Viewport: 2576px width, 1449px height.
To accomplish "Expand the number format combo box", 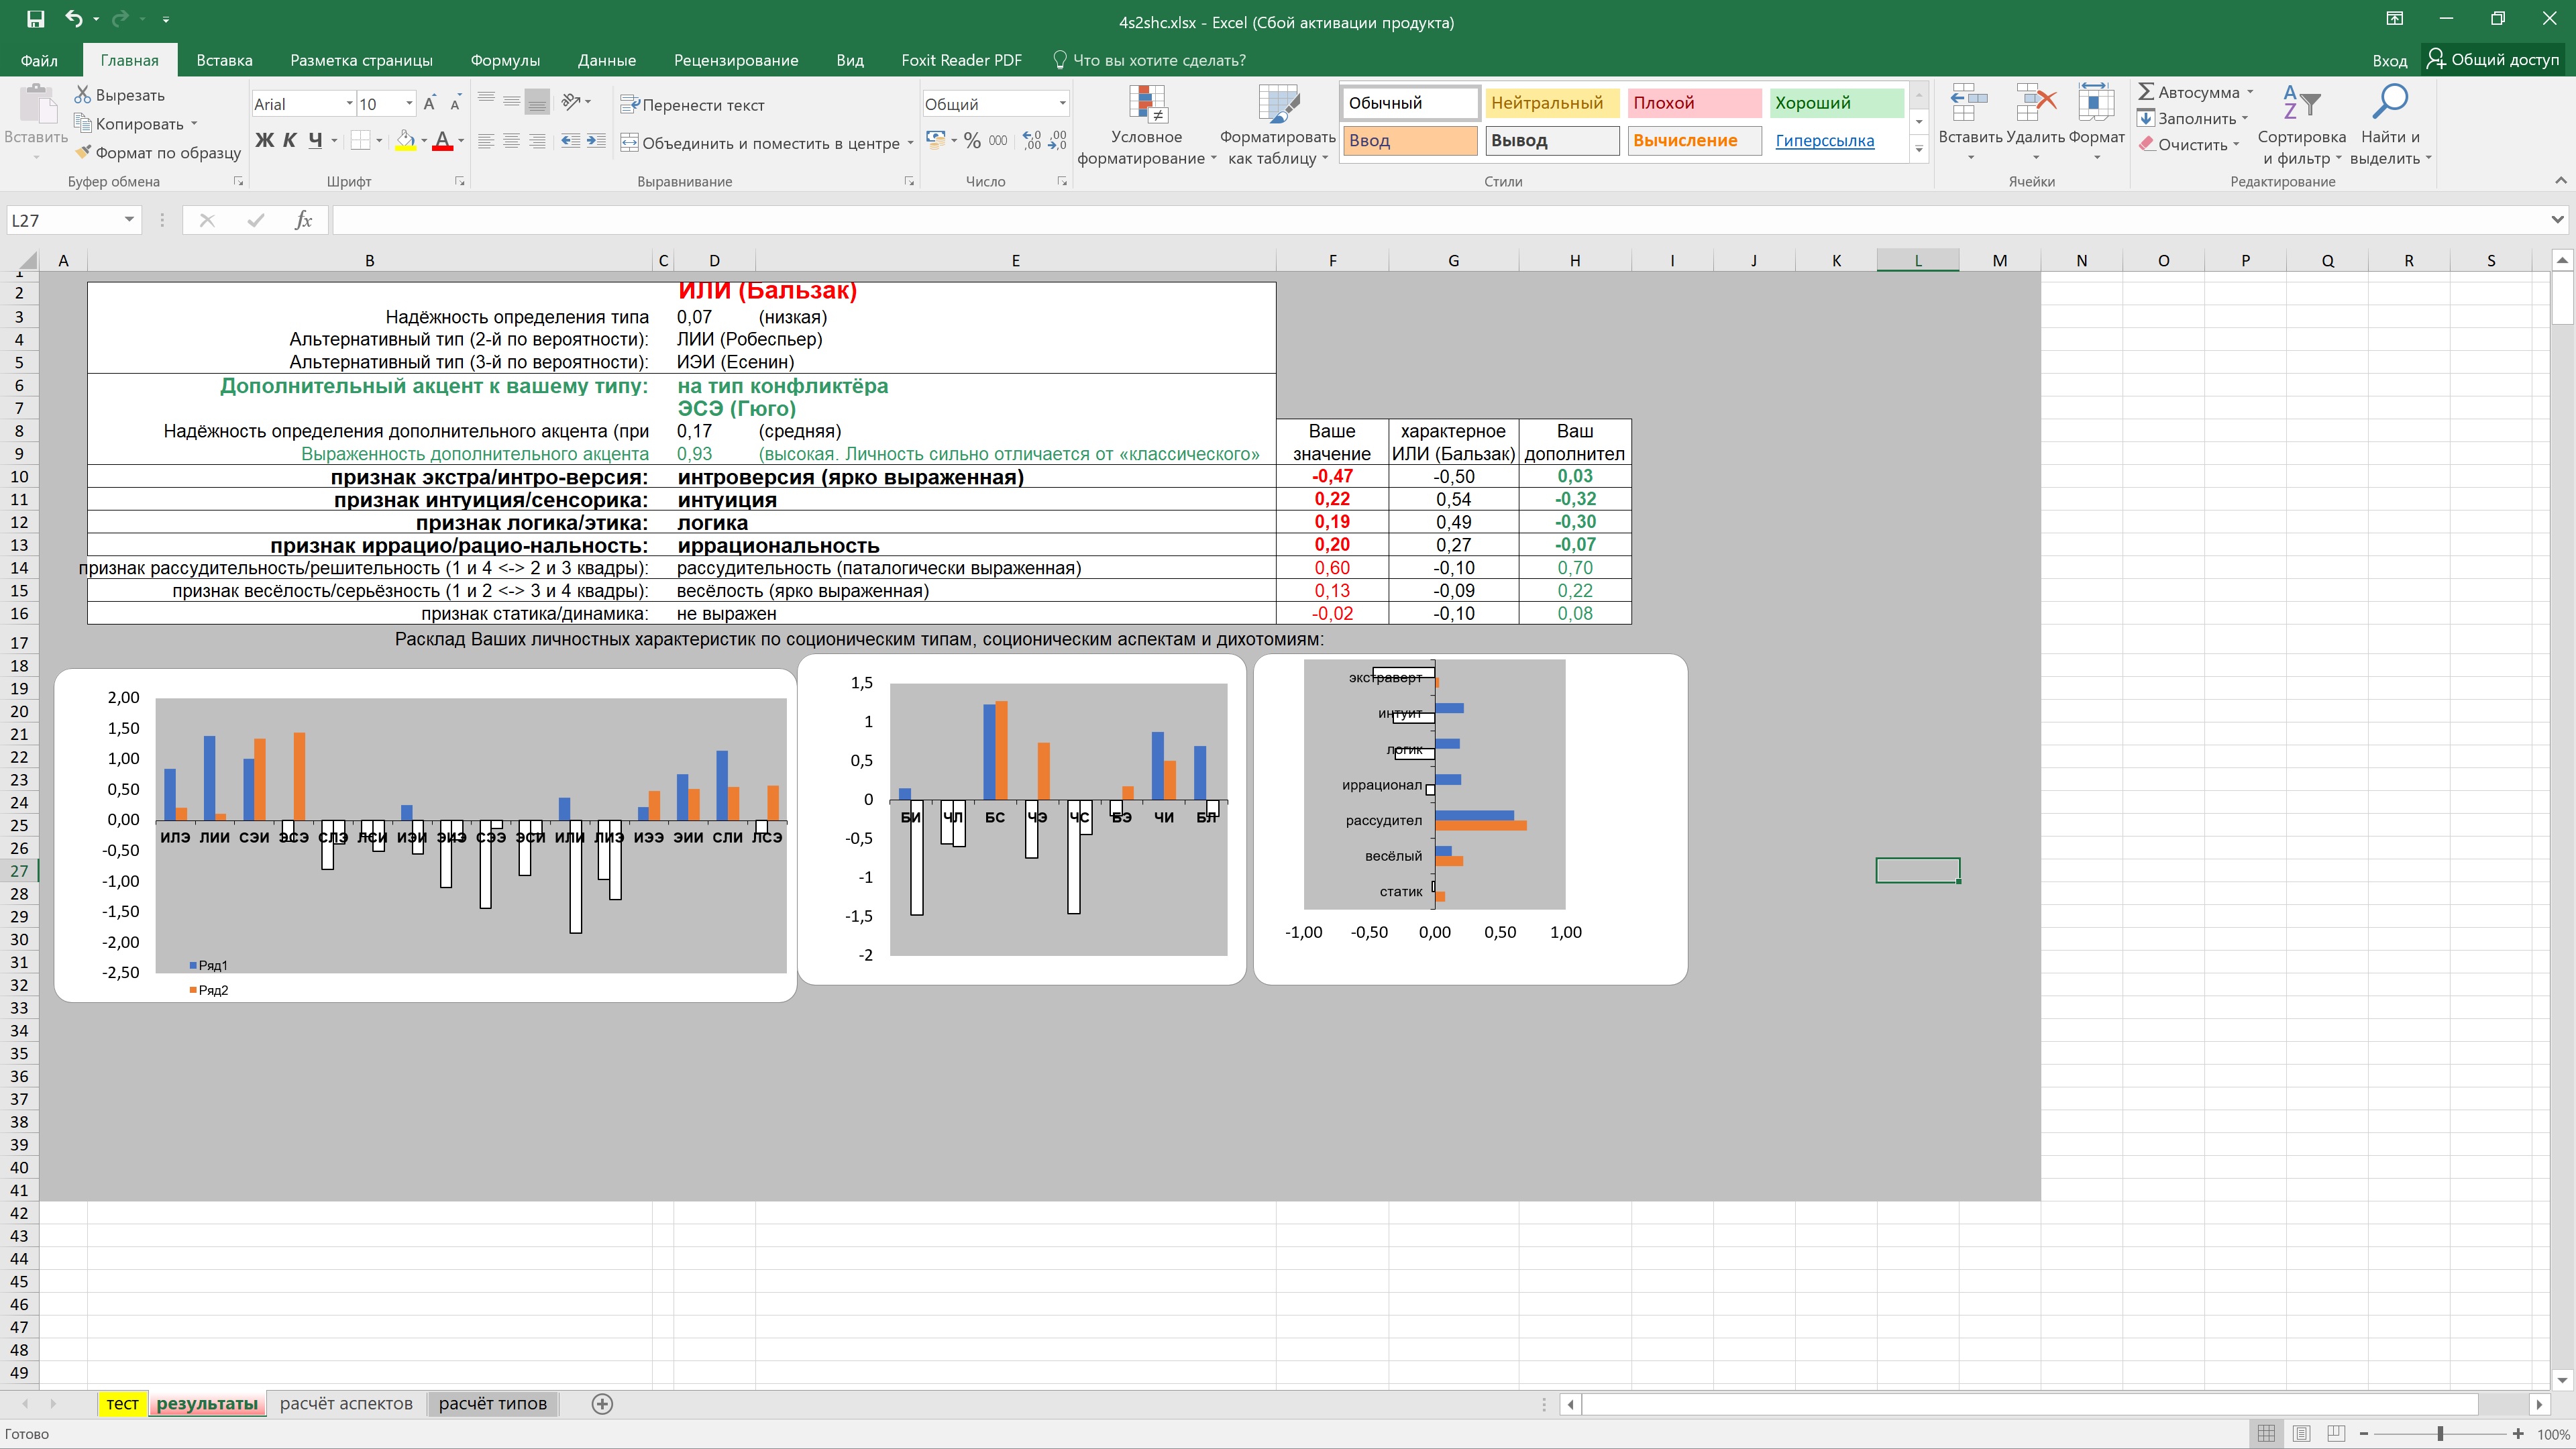I will (x=1062, y=104).
